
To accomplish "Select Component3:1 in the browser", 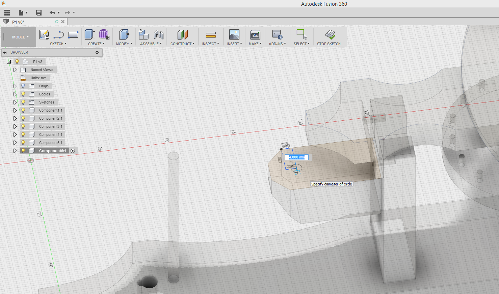I will tap(51, 126).
